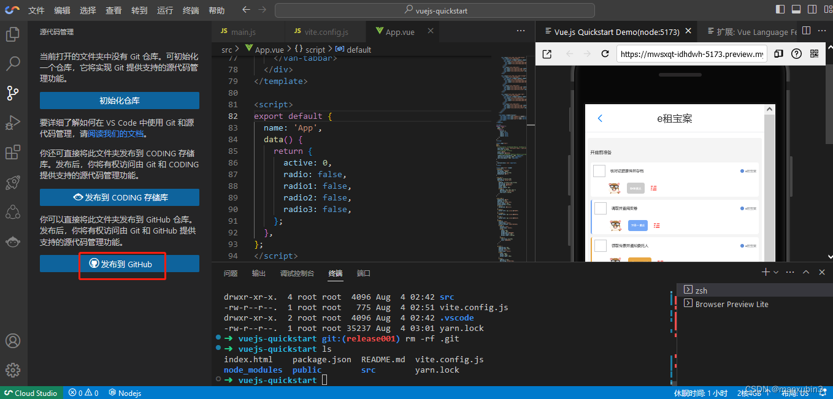Image resolution: width=833 pixels, height=399 pixels.
Task: Open more actions ellipsis in terminal panel
Action: coord(790,272)
